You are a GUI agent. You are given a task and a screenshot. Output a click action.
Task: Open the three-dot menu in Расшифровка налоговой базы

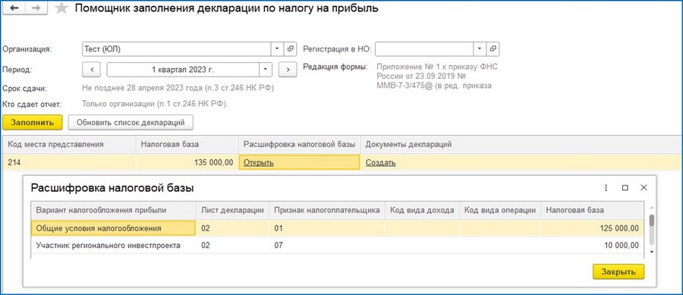click(x=606, y=187)
